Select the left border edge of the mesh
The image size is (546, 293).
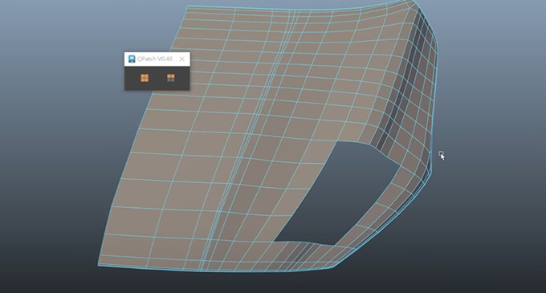[x=143, y=136]
